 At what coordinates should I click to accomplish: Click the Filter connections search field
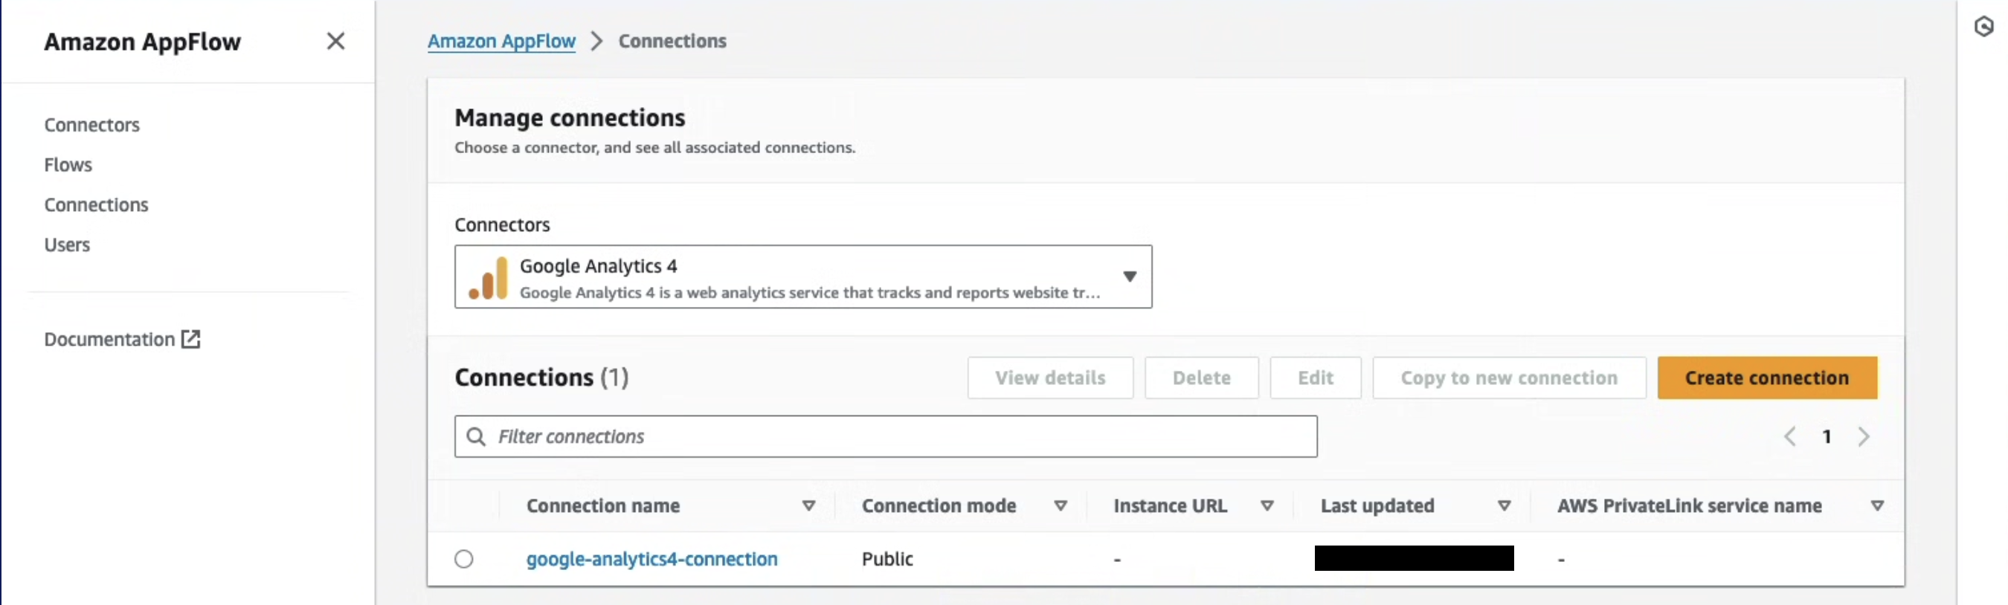(x=896, y=437)
